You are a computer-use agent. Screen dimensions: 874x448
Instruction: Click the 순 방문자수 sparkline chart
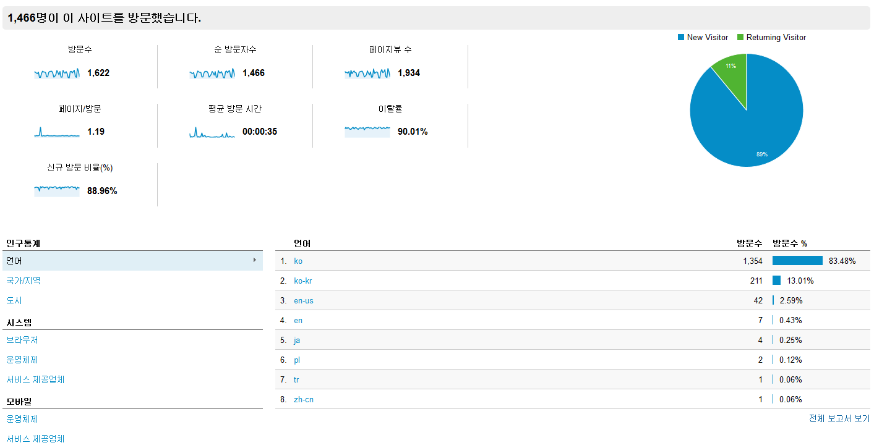click(212, 74)
